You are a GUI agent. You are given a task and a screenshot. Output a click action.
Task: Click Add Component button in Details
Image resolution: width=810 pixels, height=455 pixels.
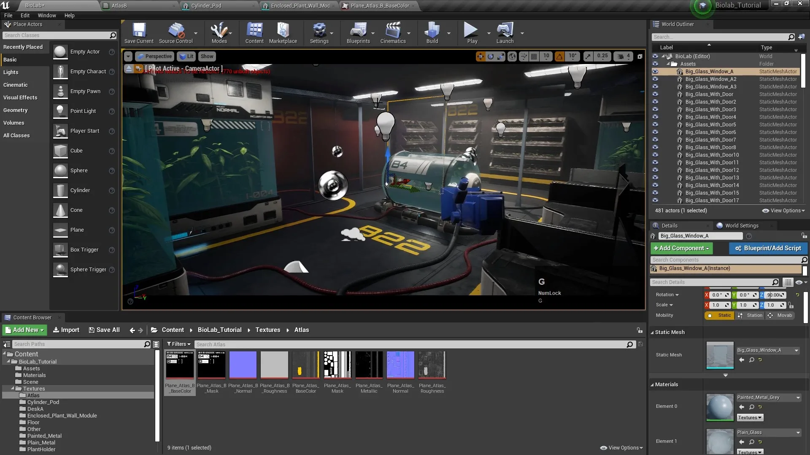click(x=681, y=248)
